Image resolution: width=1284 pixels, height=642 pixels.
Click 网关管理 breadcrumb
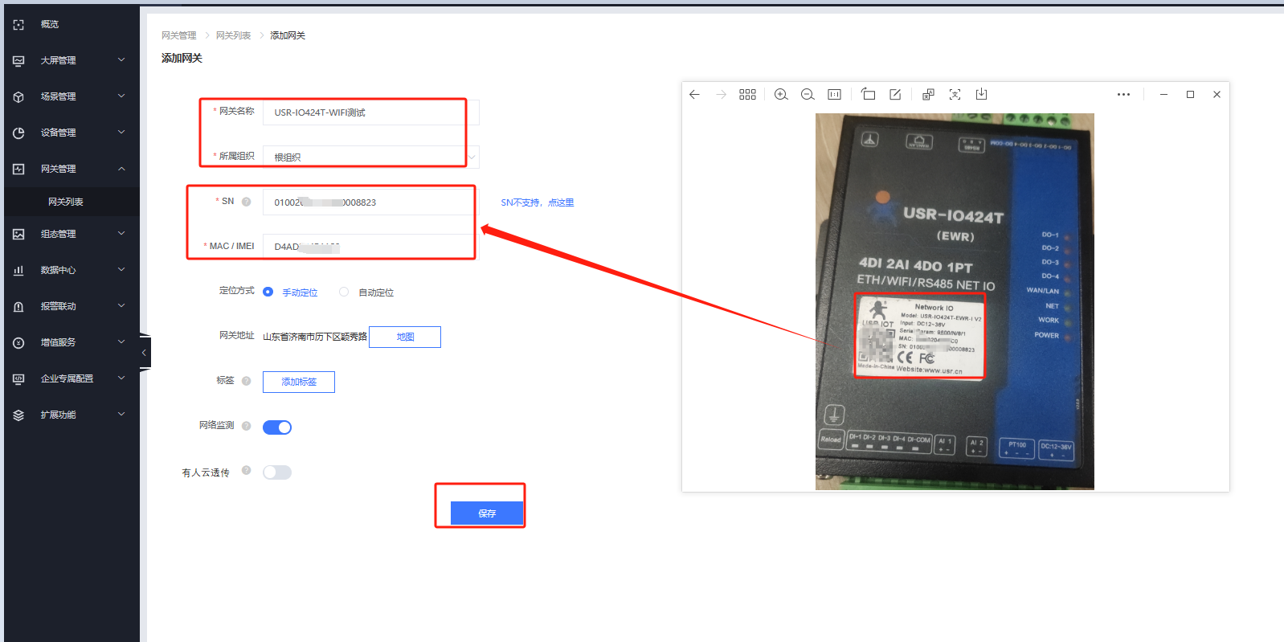178,35
